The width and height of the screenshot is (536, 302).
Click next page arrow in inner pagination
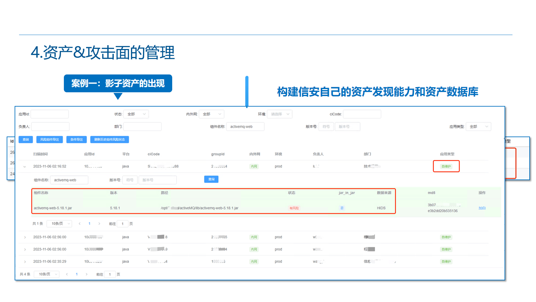[99, 224]
